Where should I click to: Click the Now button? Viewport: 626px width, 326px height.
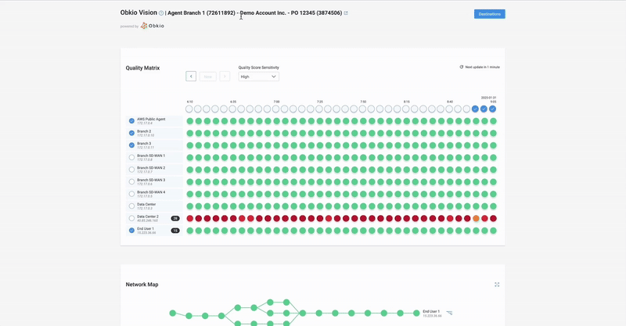pyautogui.click(x=207, y=76)
